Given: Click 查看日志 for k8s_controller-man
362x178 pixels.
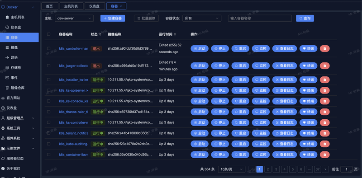Looking at the screenshot, I should pyautogui.click(x=285, y=49).
